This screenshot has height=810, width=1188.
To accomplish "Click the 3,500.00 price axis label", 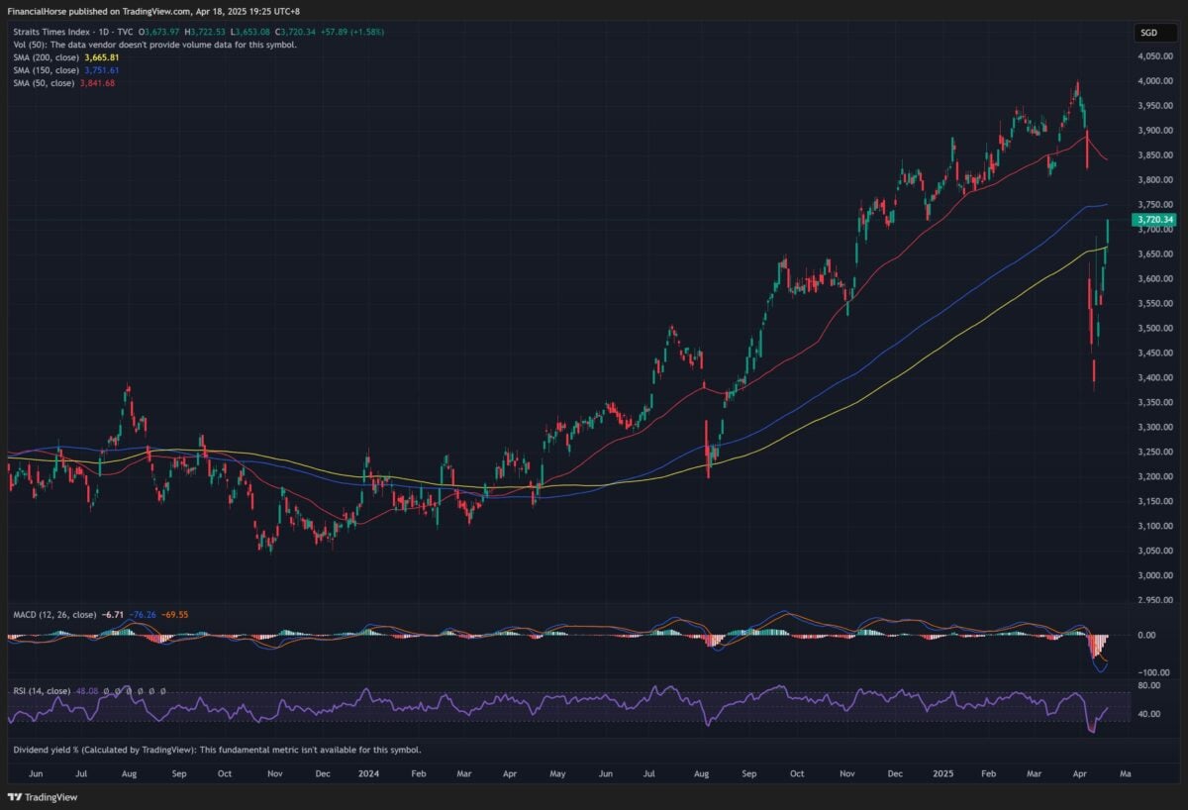I will pyautogui.click(x=1155, y=329).
